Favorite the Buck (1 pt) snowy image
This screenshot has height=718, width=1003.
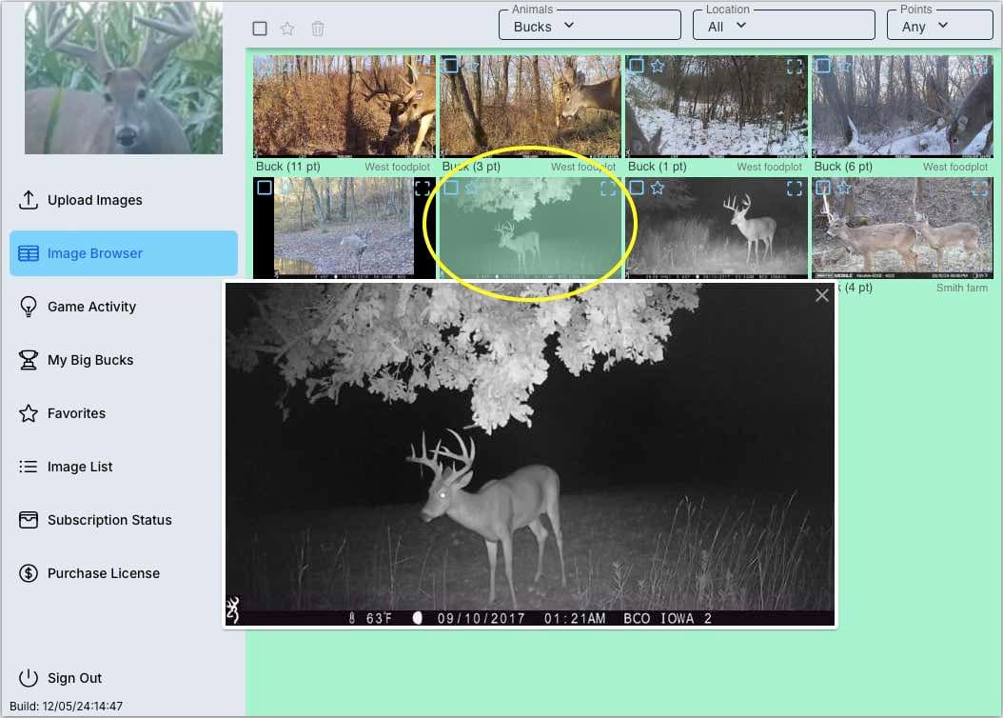point(657,66)
